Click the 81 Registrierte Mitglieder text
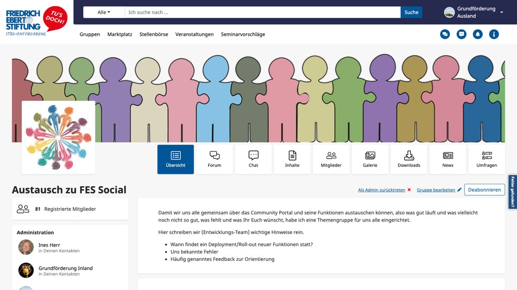The height and width of the screenshot is (290, 517). 66,209
